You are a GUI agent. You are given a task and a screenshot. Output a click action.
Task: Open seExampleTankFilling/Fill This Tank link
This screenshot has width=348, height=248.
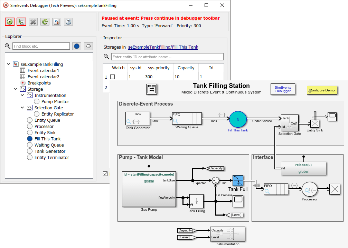(x=163, y=47)
